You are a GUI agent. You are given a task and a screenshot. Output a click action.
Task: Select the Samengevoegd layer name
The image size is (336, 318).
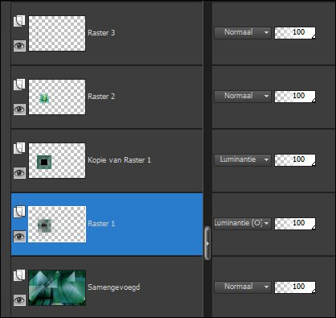[114, 287]
